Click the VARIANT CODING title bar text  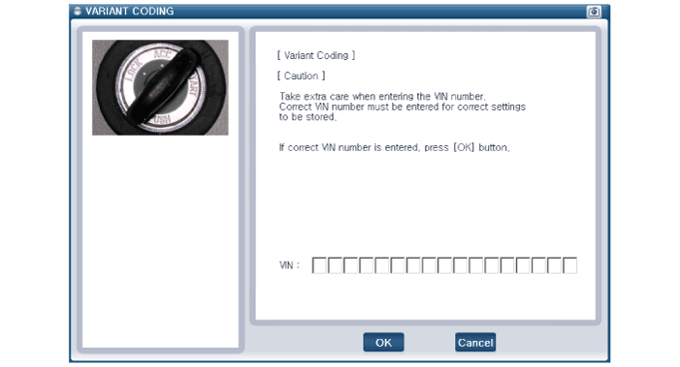129,11
